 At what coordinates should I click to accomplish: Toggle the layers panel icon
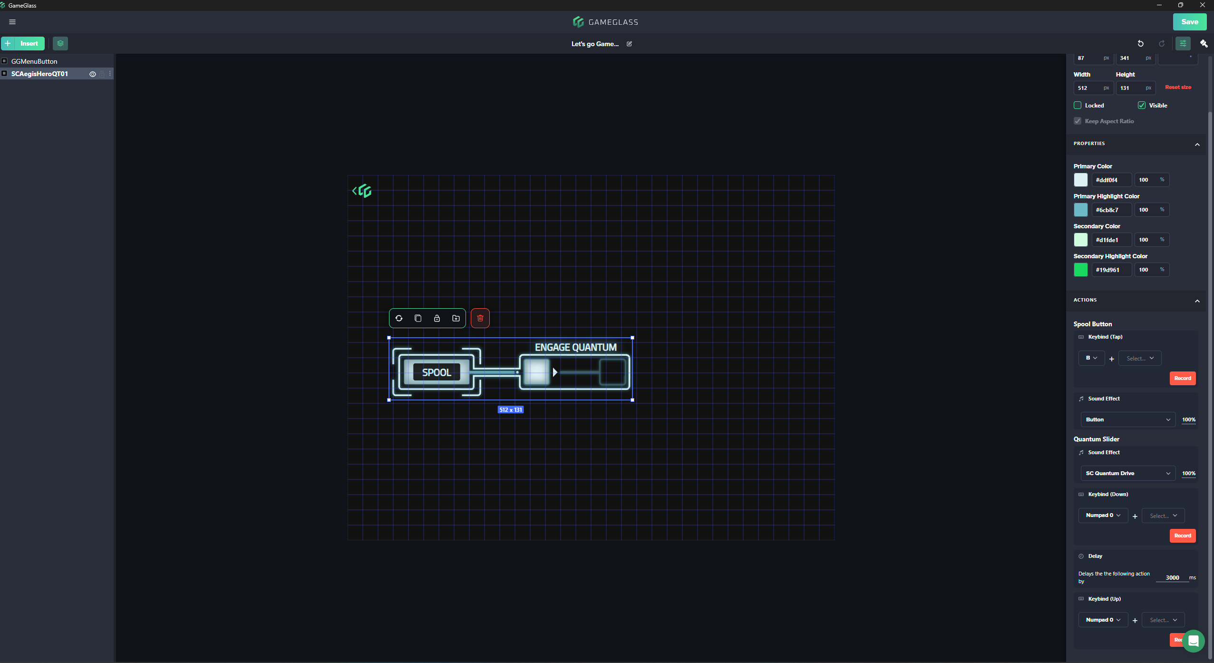click(60, 43)
